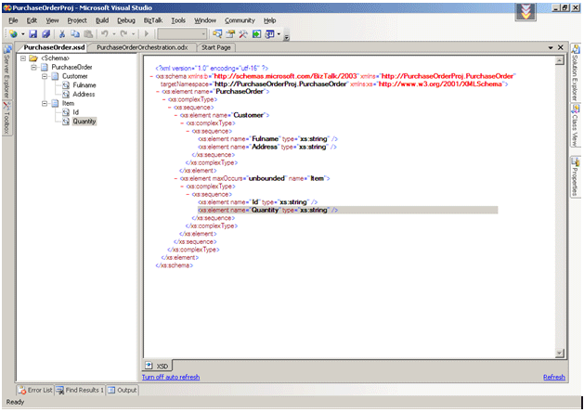Click the Start Debugging play icon

click(146, 33)
